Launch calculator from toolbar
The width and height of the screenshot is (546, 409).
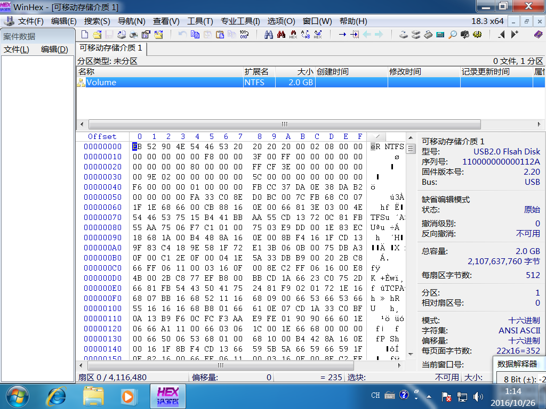tap(440, 34)
